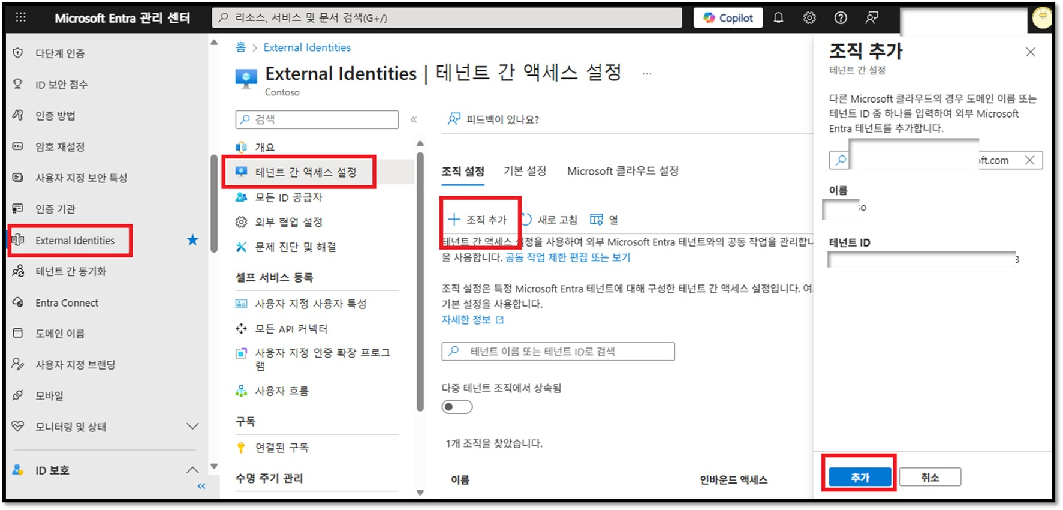Open 모든 ID 공급자

coord(288,197)
